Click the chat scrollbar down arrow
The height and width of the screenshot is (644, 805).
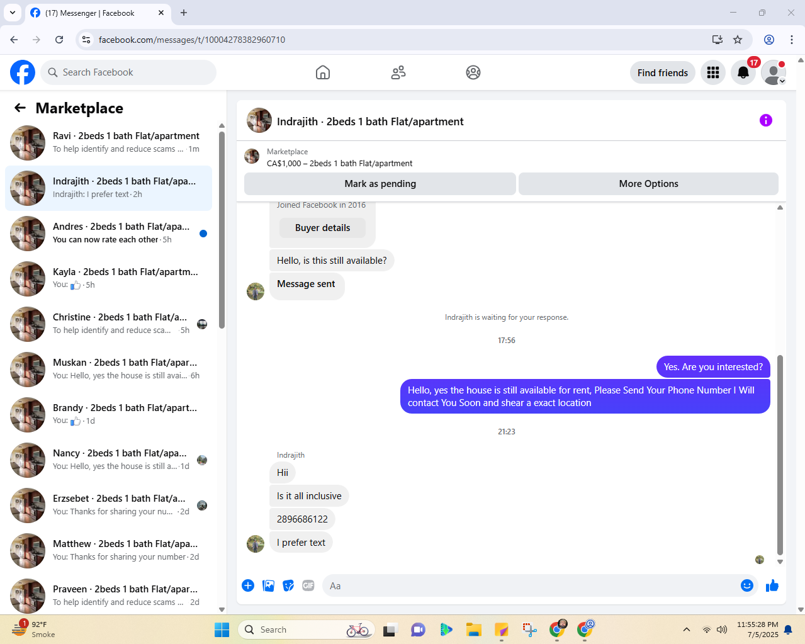pyautogui.click(x=780, y=562)
